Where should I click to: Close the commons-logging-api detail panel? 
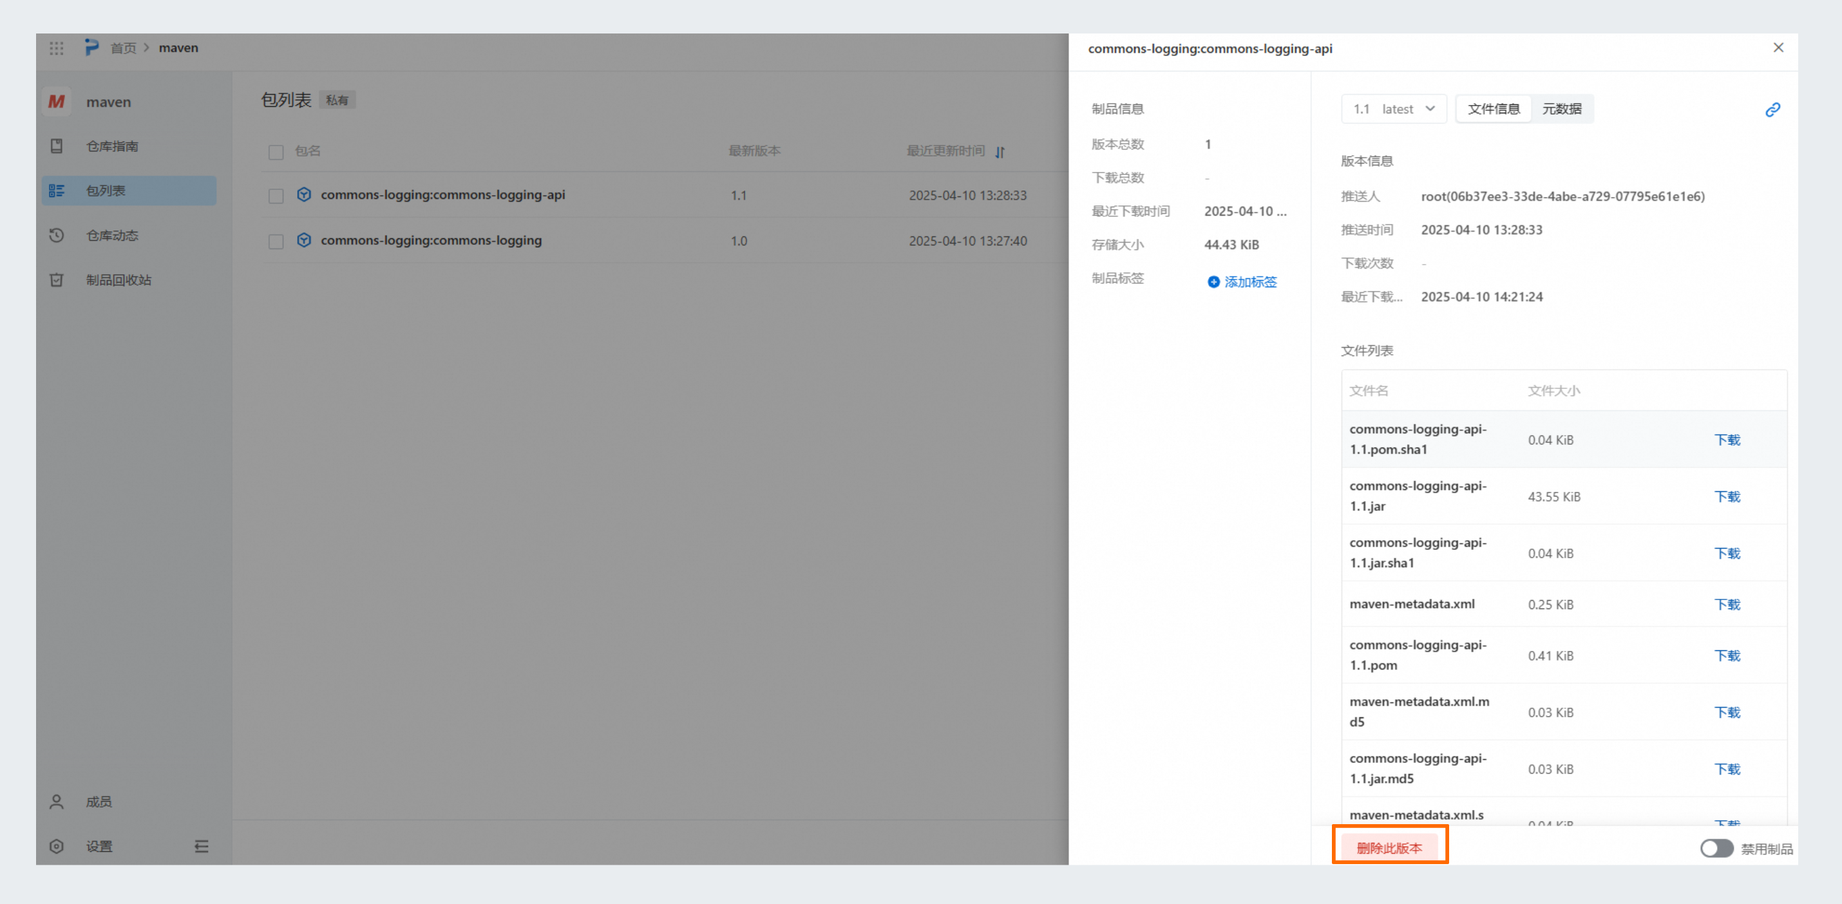(x=1778, y=47)
